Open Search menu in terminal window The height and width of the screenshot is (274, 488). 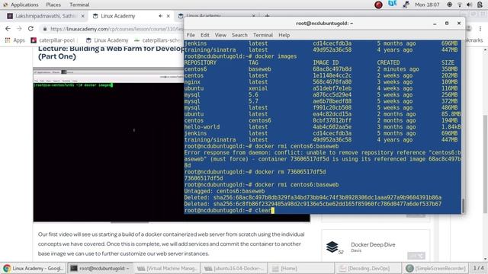[x=239, y=35]
